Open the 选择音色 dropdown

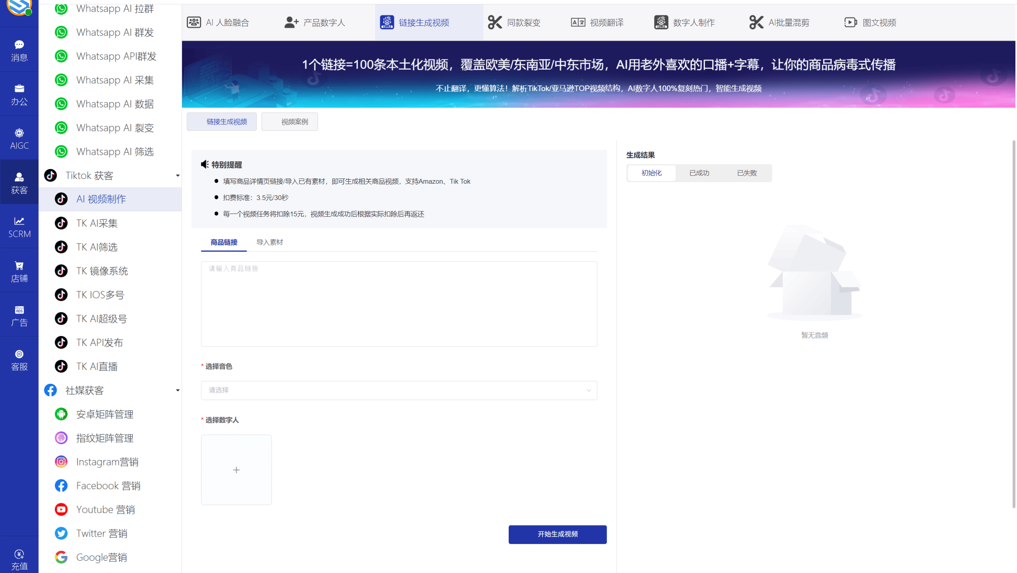coord(398,390)
